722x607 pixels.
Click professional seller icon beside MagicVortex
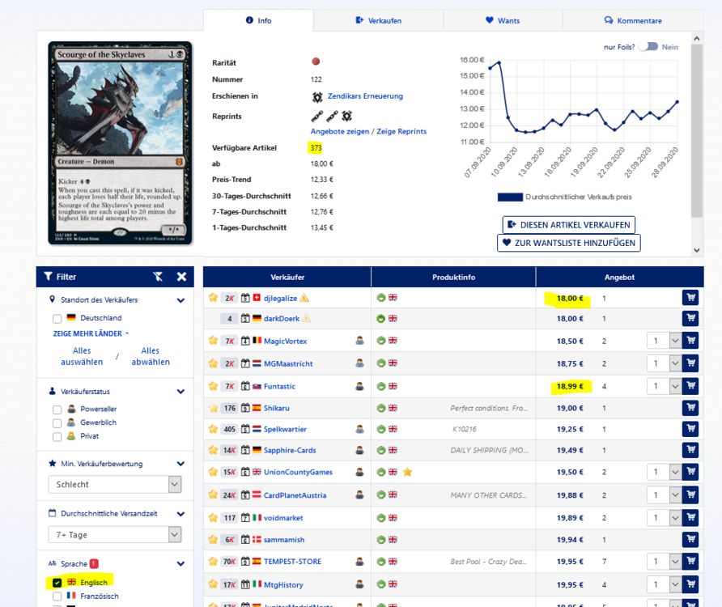(x=359, y=342)
